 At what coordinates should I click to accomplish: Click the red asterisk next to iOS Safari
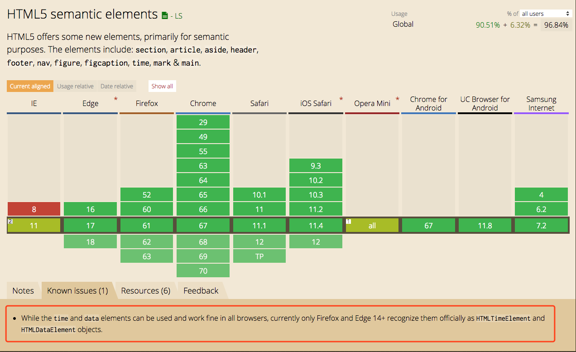pyautogui.click(x=341, y=99)
